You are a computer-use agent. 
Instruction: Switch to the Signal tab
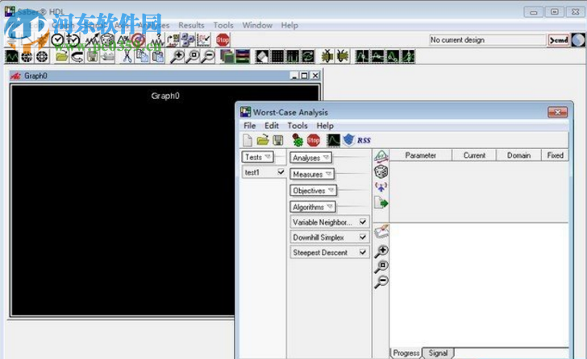438,353
